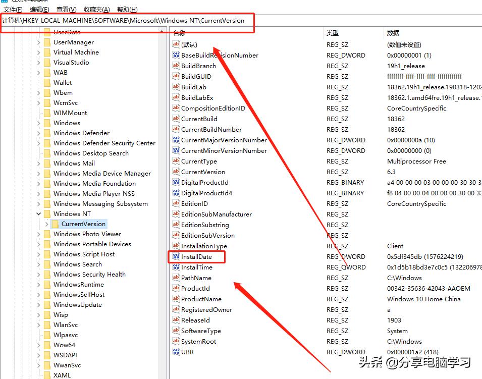Click the icon beside CurrentMajorVersionNumber
The width and height of the screenshot is (482, 379).
click(176, 140)
